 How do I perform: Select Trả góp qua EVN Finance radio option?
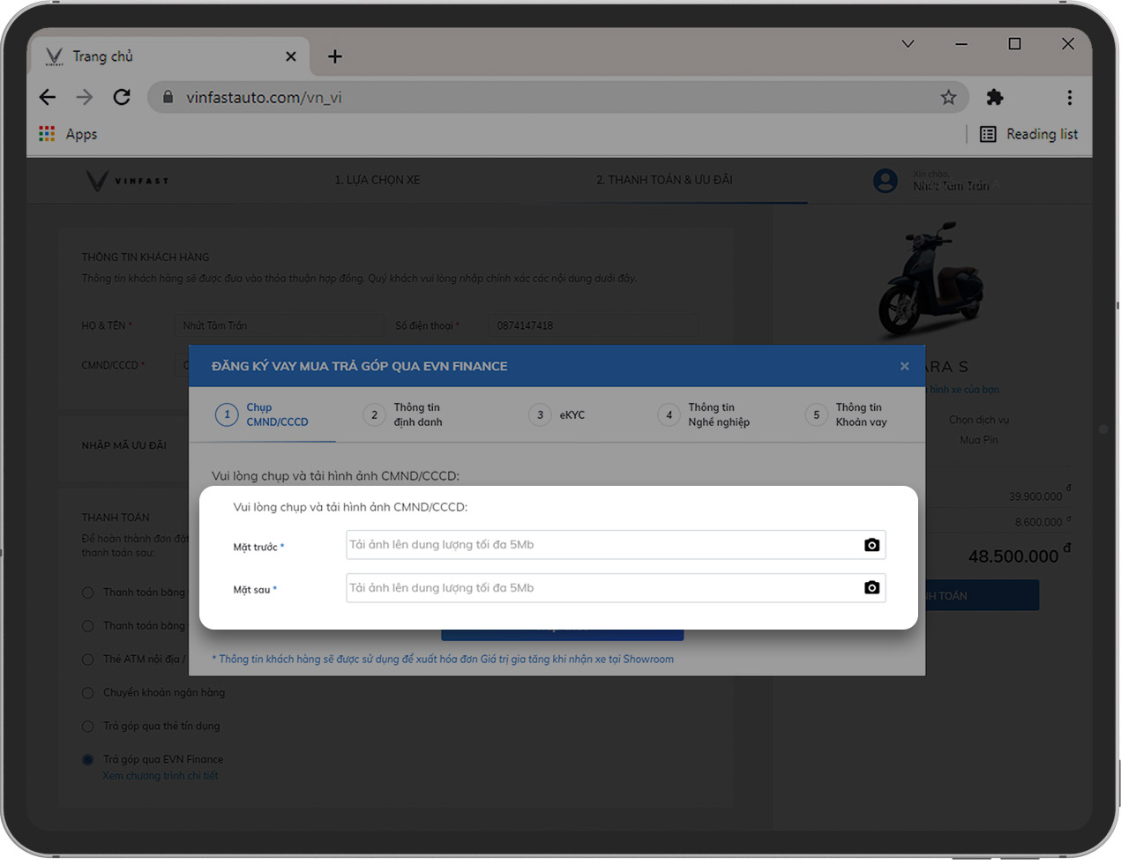pyautogui.click(x=88, y=759)
